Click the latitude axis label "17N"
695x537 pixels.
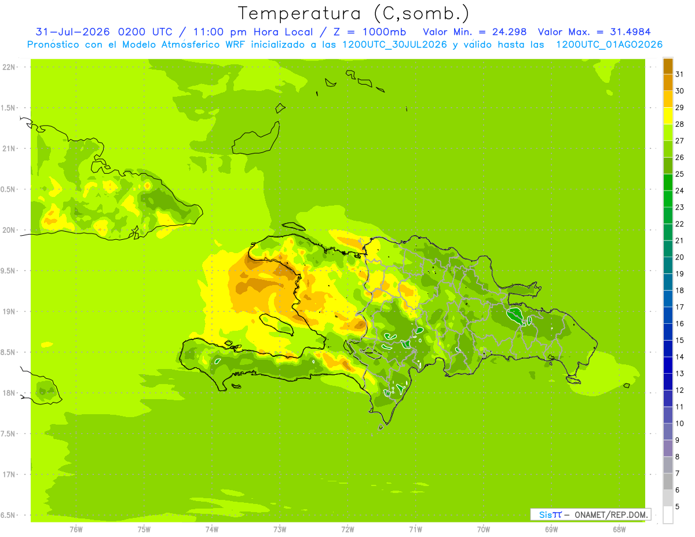[9, 474]
